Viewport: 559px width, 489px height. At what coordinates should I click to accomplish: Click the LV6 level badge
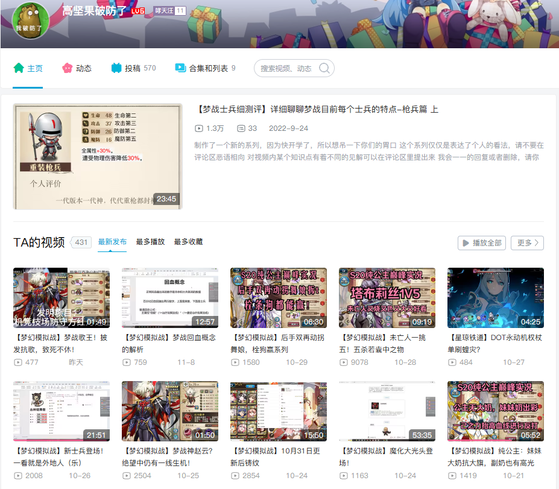click(x=138, y=11)
